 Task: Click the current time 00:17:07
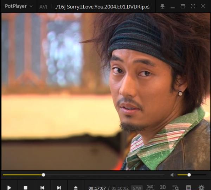click(x=97, y=188)
